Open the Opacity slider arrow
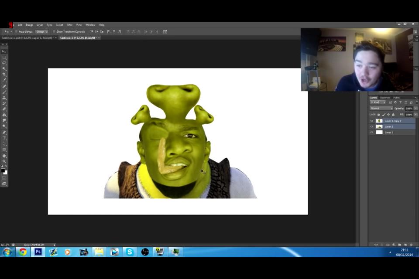Viewport: 419px width, 279px height. click(x=416, y=109)
